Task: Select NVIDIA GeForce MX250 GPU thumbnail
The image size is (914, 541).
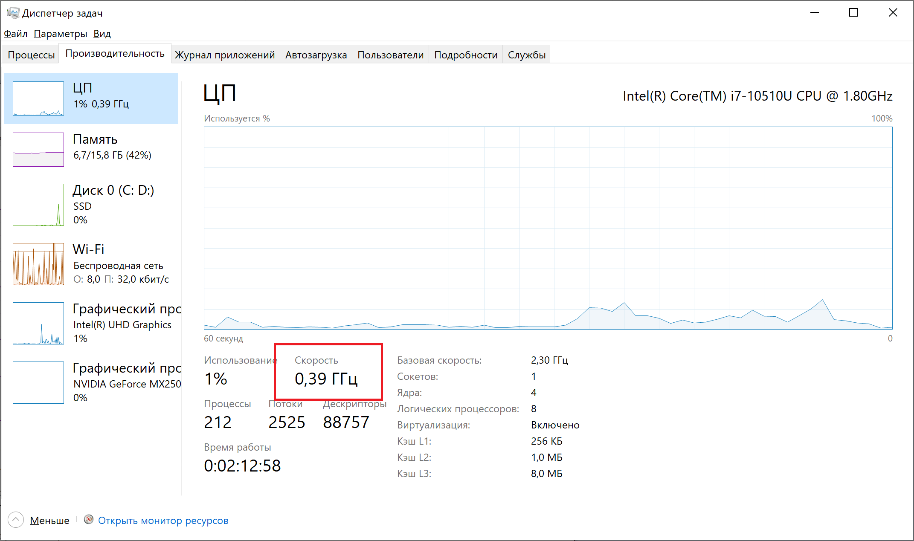Action: tap(38, 382)
